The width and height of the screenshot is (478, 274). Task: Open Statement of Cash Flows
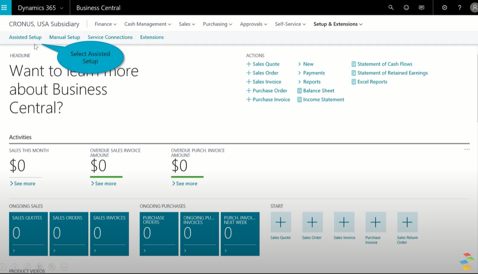[x=382, y=64]
